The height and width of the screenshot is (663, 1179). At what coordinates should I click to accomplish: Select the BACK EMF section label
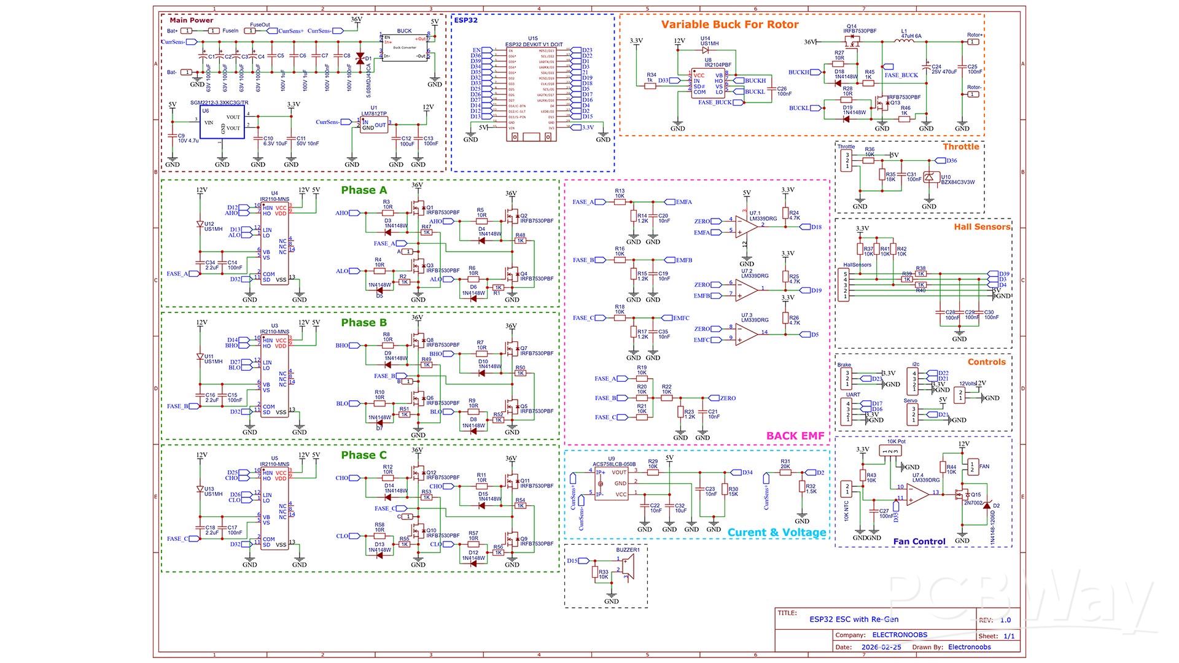click(x=795, y=436)
